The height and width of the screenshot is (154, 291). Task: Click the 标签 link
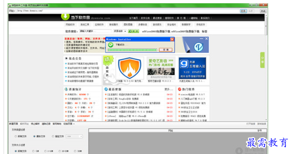[x=204, y=31]
